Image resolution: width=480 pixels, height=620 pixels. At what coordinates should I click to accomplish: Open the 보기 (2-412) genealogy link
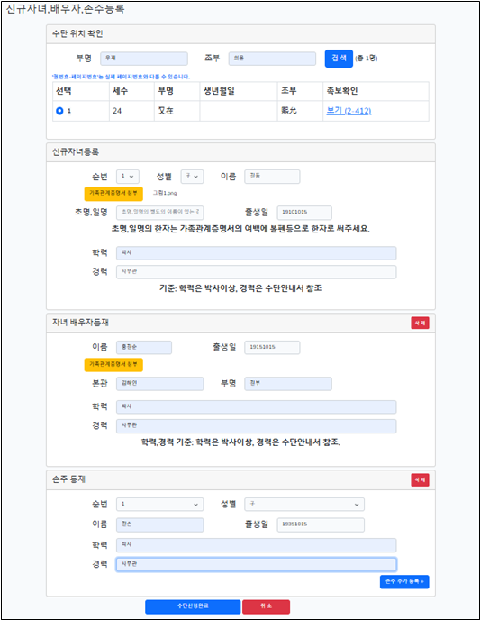click(x=349, y=111)
